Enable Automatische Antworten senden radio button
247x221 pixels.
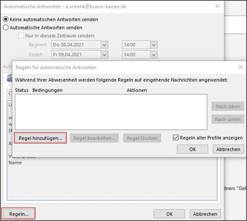tap(6, 28)
